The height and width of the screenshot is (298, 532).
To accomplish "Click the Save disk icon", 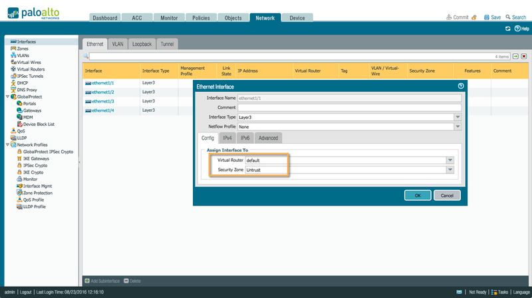I will (485, 17).
